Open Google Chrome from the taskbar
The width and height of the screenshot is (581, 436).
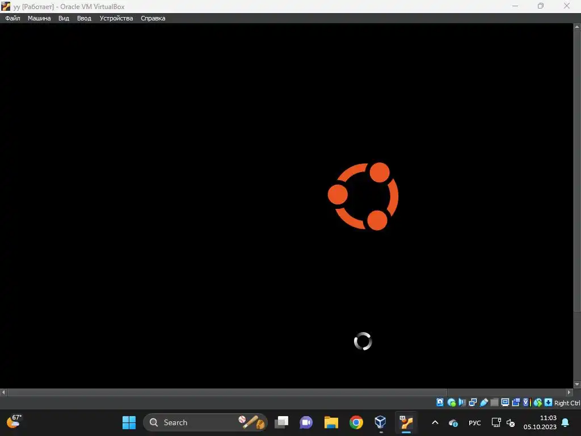click(x=356, y=422)
